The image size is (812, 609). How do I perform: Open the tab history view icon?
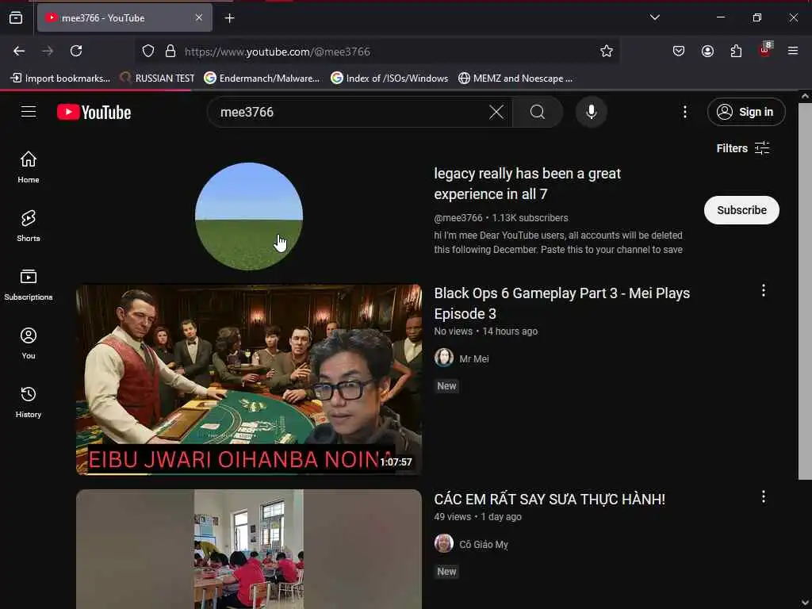(16, 18)
